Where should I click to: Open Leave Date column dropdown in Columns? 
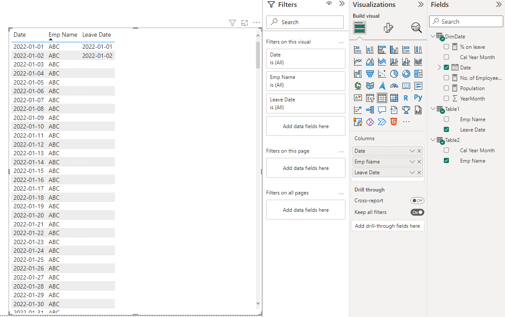click(412, 173)
